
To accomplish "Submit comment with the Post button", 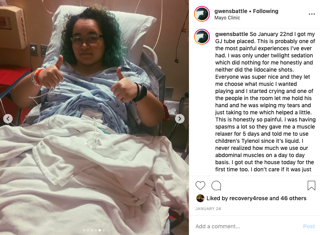I will pyautogui.click(x=309, y=226).
